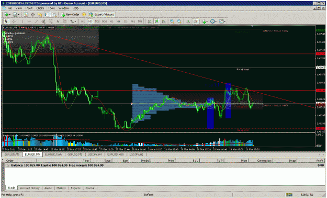Open the Templates dropdown
This screenshot has height=198, width=327.
pos(222,21)
